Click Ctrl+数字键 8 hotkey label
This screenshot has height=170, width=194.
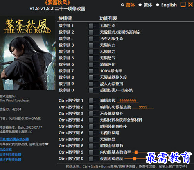(71, 146)
